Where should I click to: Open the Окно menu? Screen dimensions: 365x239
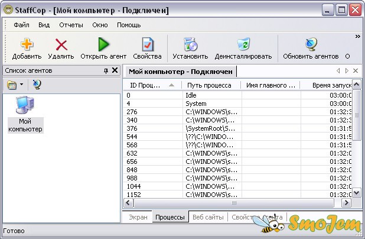100,25
